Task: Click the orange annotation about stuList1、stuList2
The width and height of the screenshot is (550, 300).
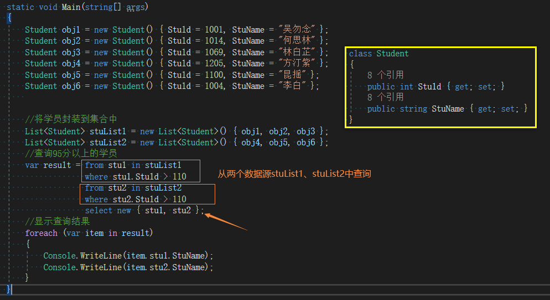Action: tap(294, 173)
